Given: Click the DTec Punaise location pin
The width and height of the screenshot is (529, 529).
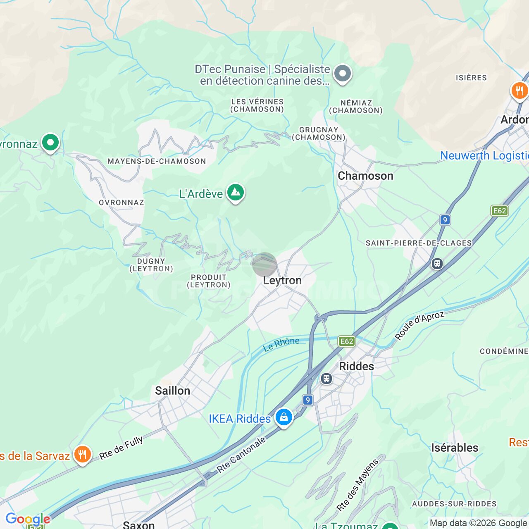Looking at the screenshot, I should pos(342,74).
